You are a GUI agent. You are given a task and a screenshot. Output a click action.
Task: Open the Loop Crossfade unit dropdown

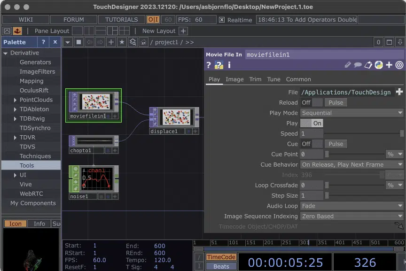pos(395,186)
